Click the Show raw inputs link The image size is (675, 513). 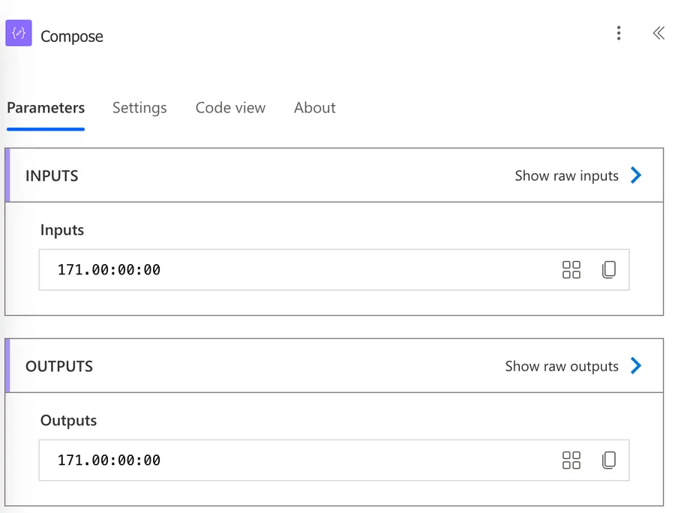pyautogui.click(x=566, y=175)
